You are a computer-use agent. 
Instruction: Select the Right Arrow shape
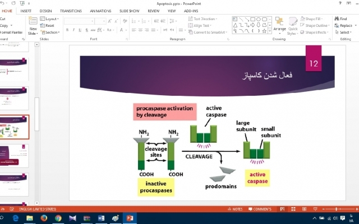click(253, 25)
